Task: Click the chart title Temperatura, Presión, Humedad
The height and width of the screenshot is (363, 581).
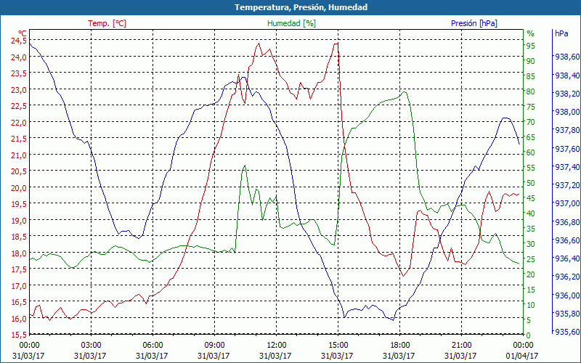Action: click(301, 7)
